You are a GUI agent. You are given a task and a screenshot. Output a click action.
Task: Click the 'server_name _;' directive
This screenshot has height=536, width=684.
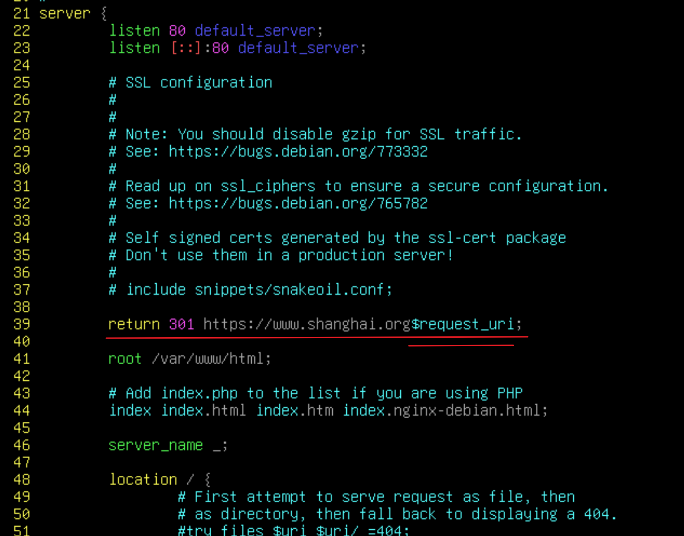168,445
